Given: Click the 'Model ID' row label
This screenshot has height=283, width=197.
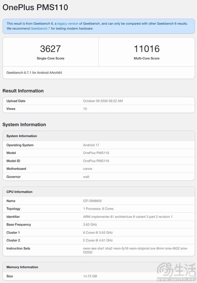Looking at the screenshot, I should pyautogui.click(x=13, y=161).
